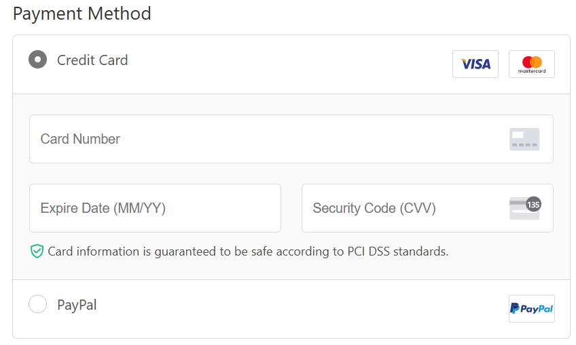This screenshot has width=576, height=345.
Task: Click the "Credit Card" option label
Action: (x=92, y=60)
